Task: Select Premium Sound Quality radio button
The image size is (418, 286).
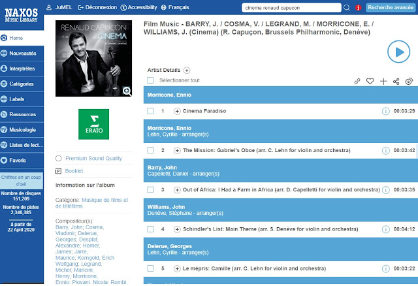Action: (x=59, y=158)
